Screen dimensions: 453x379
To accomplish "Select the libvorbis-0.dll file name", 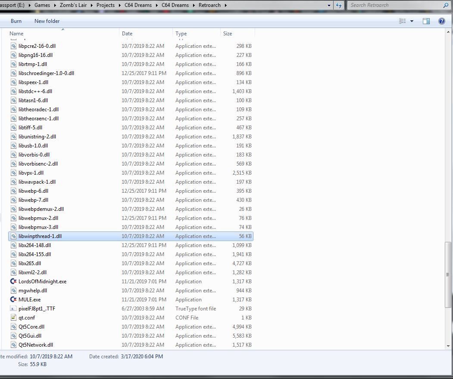I will pyautogui.click(x=34, y=155).
